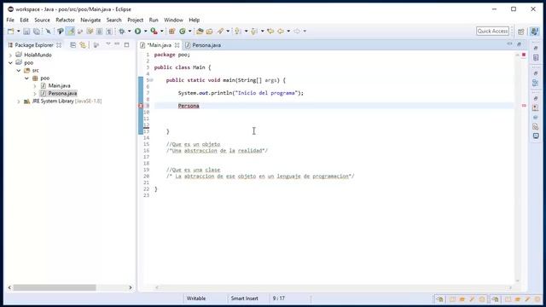The height and width of the screenshot is (307, 546).
Task: Switch to the Persona.java editor tab
Action: [203, 45]
